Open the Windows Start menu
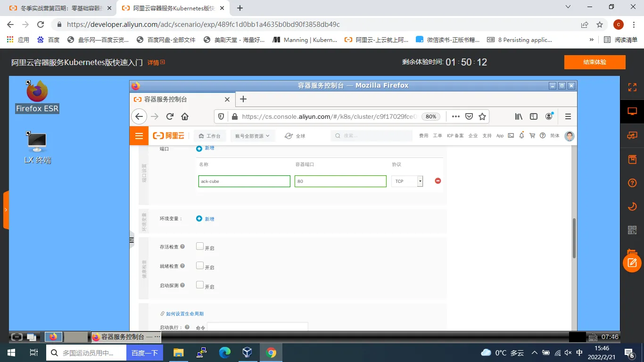The image size is (644, 362). pyautogui.click(x=11, y=353)
